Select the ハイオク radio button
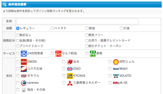The width and height of the screenshot is (163, 94). tap(52, 28)
